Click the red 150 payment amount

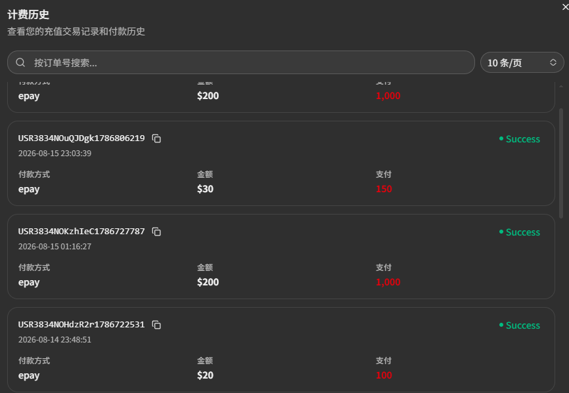384,189
